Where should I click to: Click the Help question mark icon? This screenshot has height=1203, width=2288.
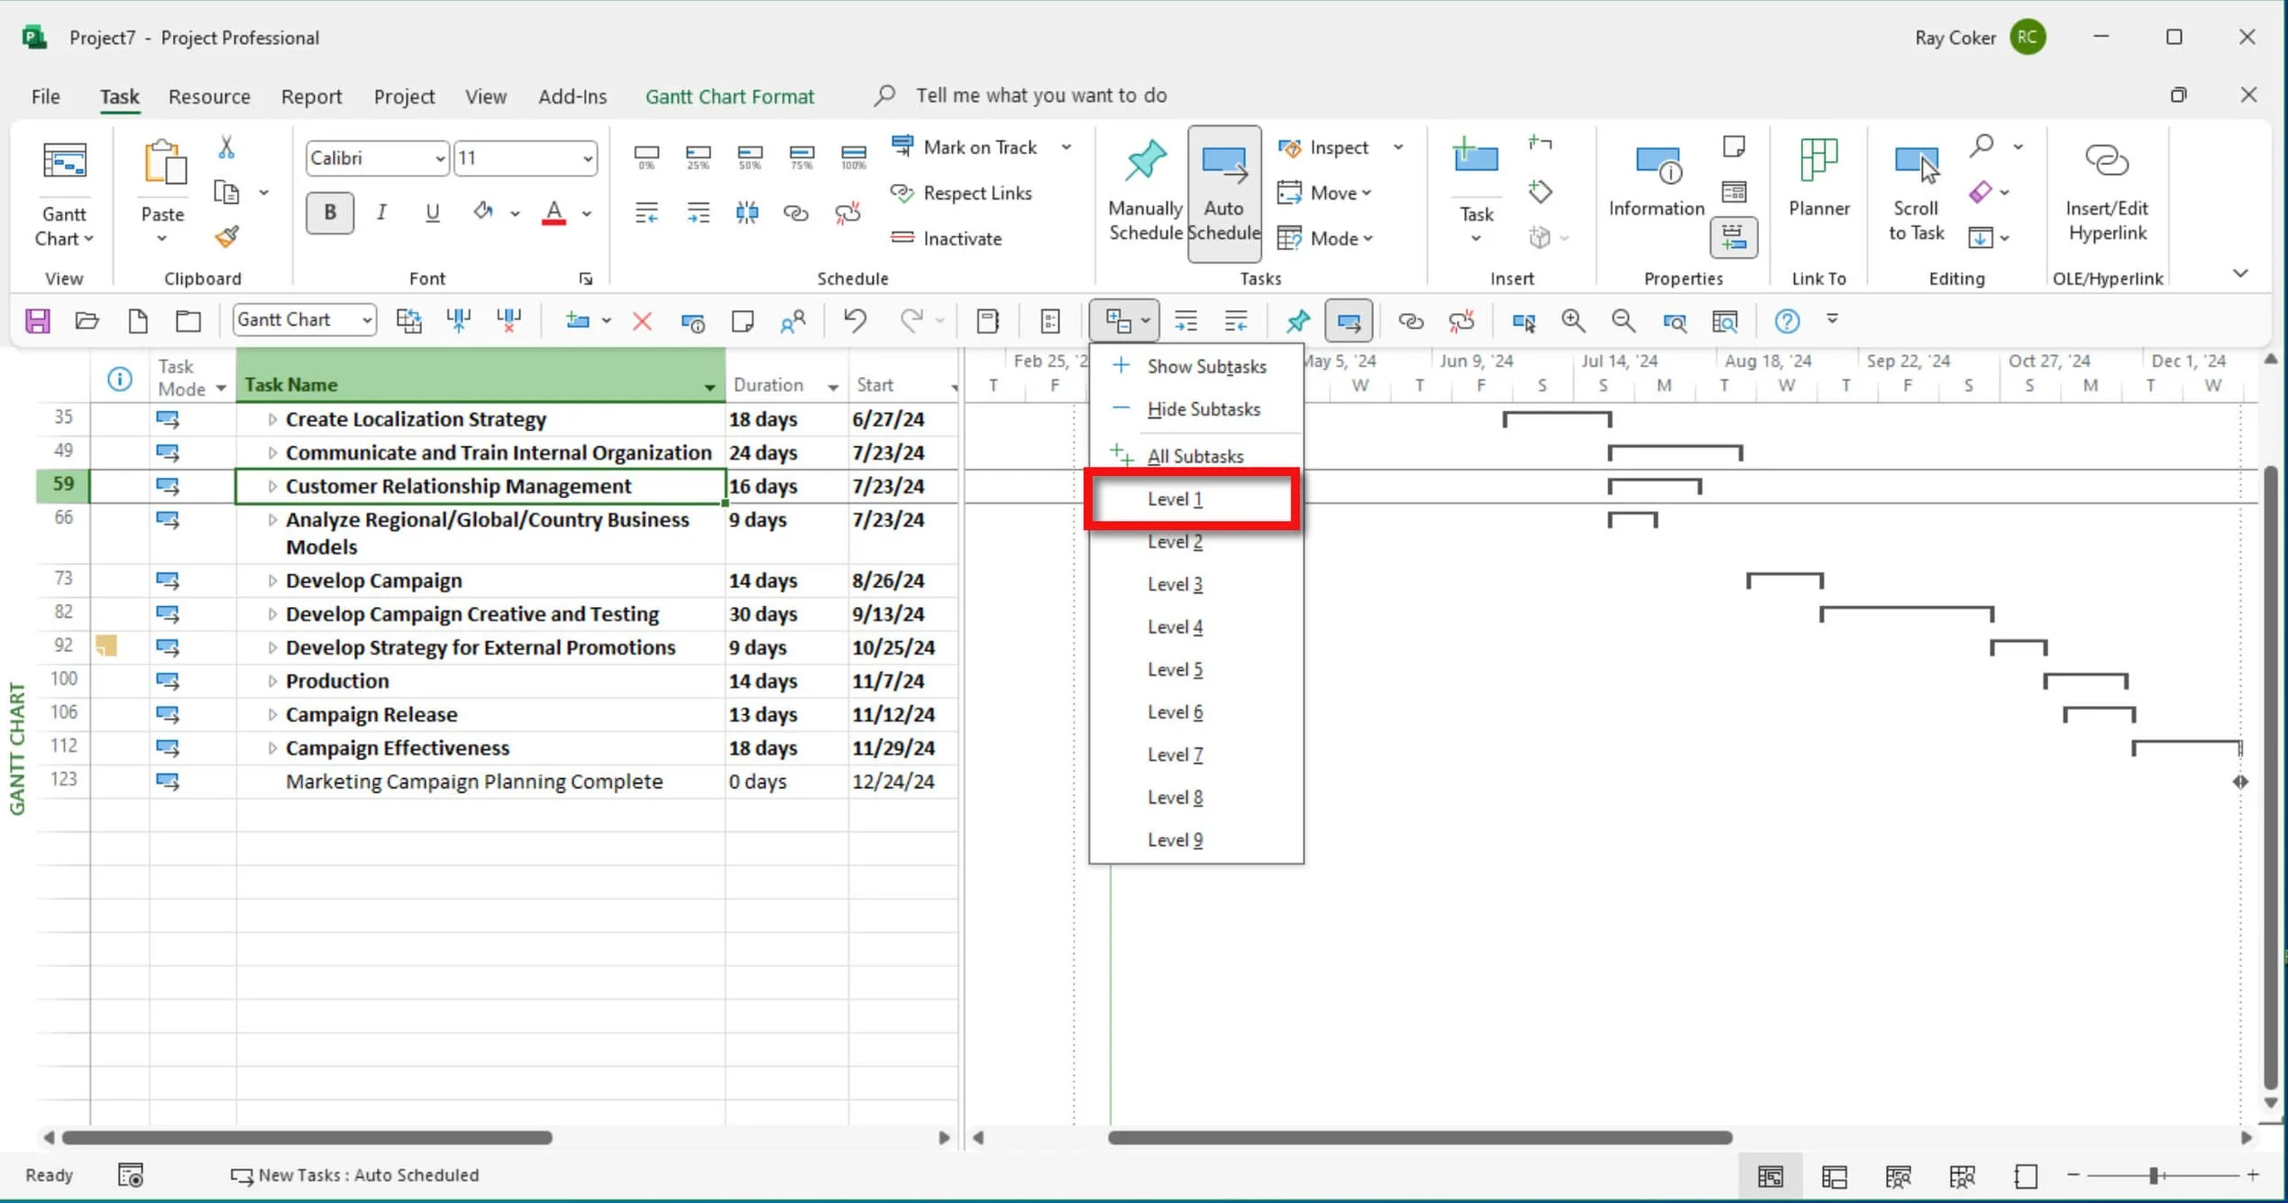[1786, 320]
